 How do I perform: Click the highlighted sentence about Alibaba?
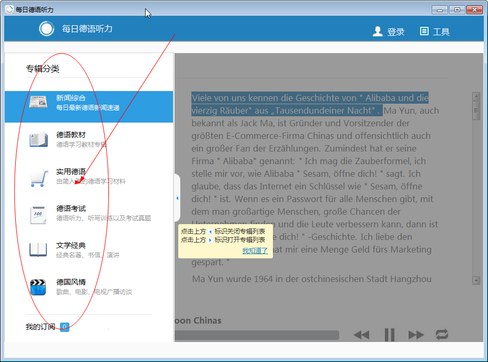[310, 104]
